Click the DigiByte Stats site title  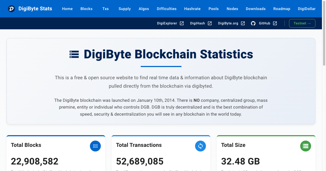tap(35, 9)
